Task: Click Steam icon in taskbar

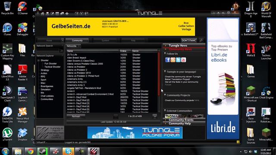Action: pyautogui.click(x=42, y=151)
